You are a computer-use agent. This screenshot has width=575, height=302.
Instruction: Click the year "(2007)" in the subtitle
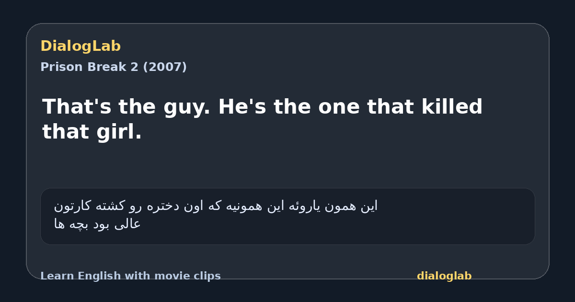point(165,67)
